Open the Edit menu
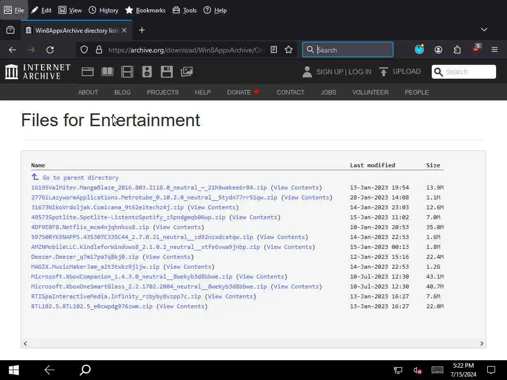The width and height of the screenshot is (507, 380). 42,10
